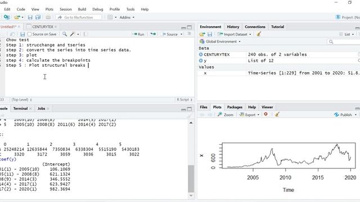The image size is (360, 202).
Task: Open the Build menu
Action: [x=82, y=10]
